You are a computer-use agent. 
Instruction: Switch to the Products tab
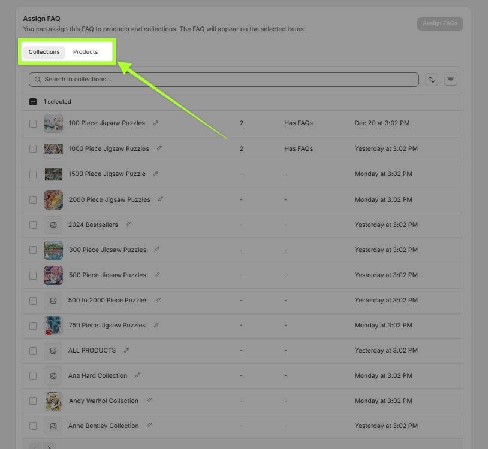[85, 52]
